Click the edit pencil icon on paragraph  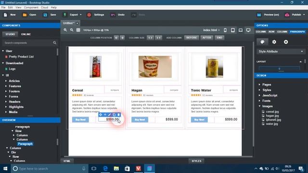(110, 114)
